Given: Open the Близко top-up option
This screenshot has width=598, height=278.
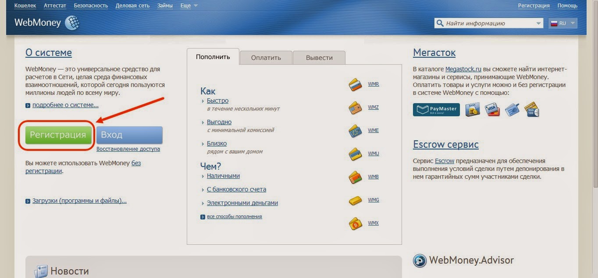Looking at the screenshot, I should pyautogui.click(x=217, y=143).
